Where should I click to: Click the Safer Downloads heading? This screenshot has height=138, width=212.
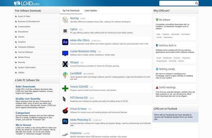25,86
